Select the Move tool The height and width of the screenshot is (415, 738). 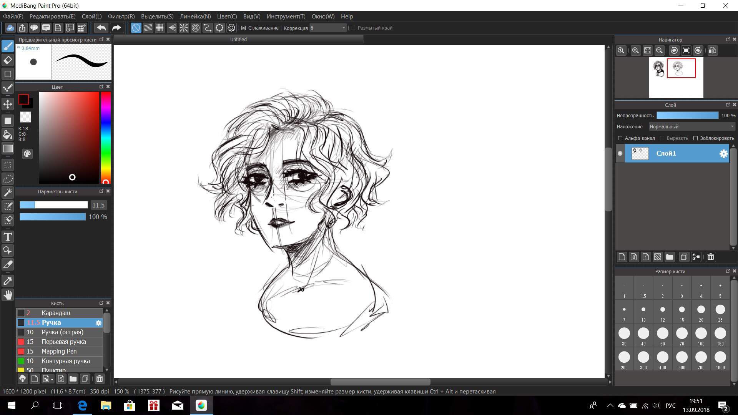(8, 104)
